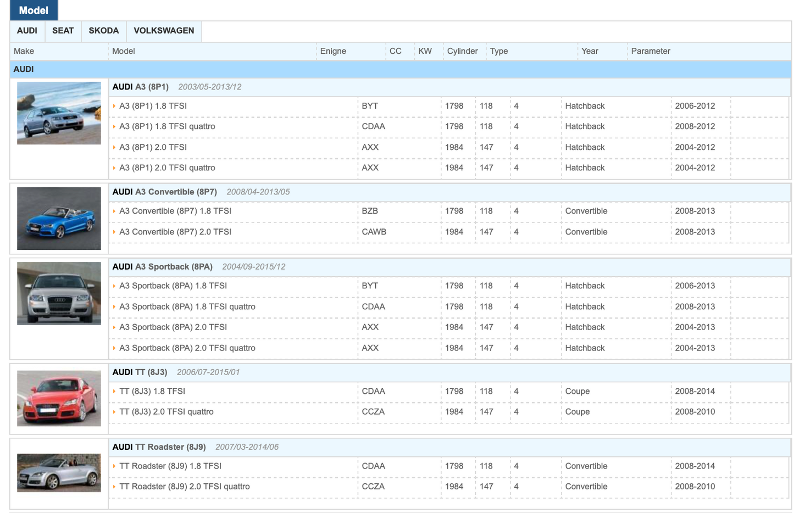The height and width of the screenshot is (513, 794).
Task: Click the AUDI A3 Convertible (8P7) group heading
Action: [165, 192]
